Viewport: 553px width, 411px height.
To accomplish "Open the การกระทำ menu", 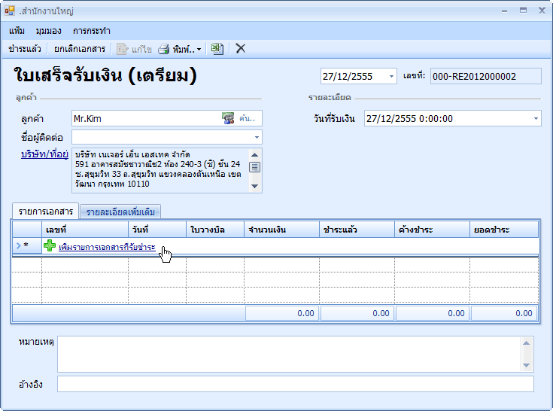I will pos(92,31).
